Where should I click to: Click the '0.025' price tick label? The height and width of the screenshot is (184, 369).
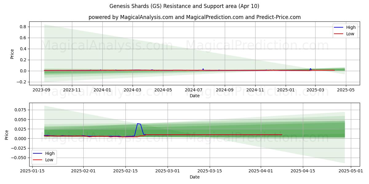(21, 129)
